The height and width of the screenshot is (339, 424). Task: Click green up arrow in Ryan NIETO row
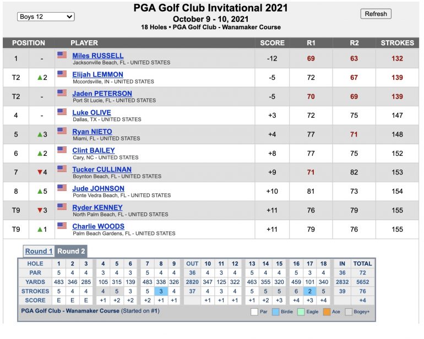(x=40, y=134)
